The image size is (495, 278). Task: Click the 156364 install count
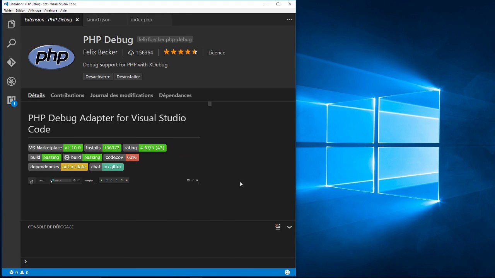tap(141, 53)
